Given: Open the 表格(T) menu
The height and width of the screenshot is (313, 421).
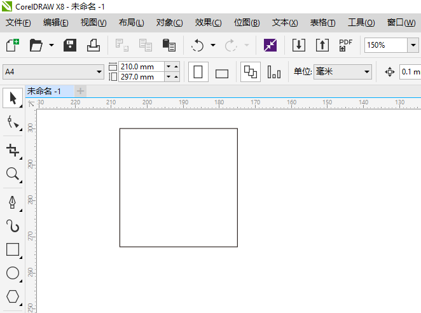Looking at the screenshot, I should point(322,22).
